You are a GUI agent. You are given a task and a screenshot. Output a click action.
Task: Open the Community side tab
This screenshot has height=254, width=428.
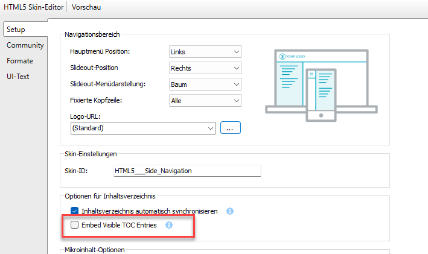tap(25, 45)
